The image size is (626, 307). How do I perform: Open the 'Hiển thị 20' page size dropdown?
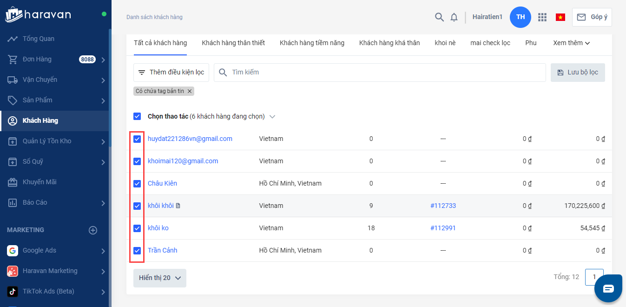click(x=160, y=278)
